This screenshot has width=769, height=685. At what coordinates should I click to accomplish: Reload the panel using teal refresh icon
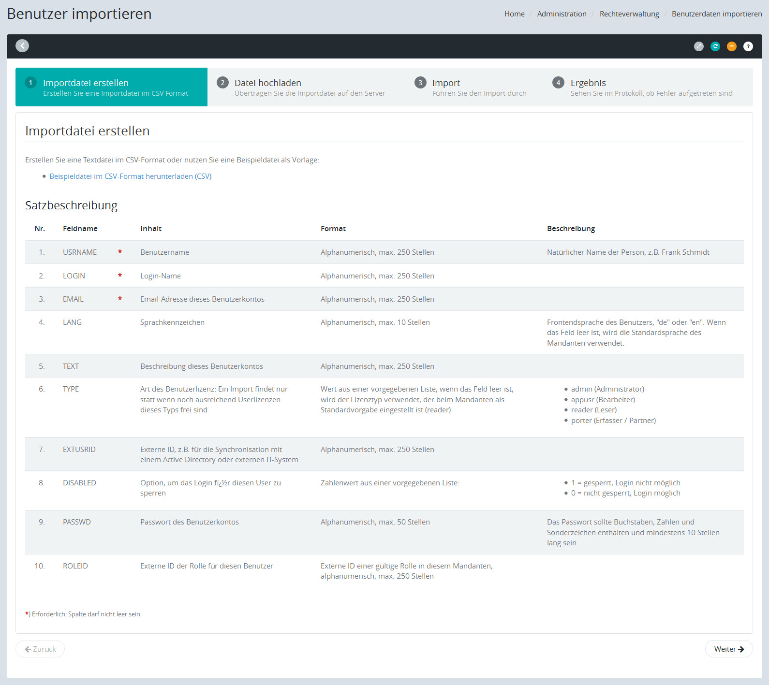[x=715, y=46]
